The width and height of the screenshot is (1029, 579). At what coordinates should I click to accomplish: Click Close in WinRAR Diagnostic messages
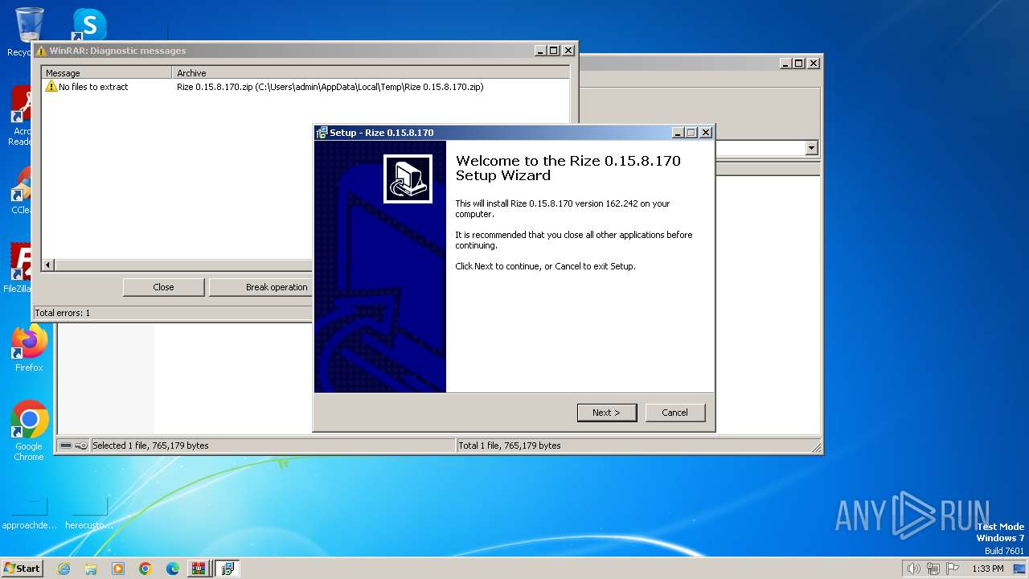tap(163, 287)
